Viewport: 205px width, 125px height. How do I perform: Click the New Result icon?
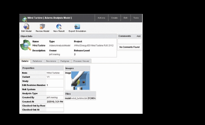[x=59, y=26]
